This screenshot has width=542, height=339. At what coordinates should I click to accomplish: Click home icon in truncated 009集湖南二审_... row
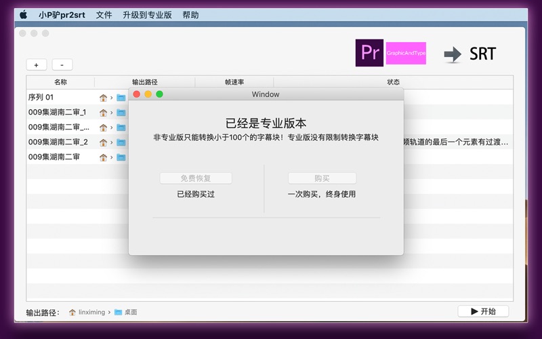103,127
